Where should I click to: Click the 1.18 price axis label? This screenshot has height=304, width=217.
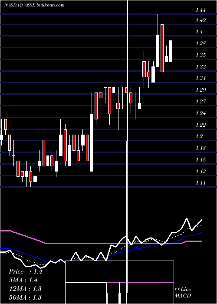click(x=201, y=148)
